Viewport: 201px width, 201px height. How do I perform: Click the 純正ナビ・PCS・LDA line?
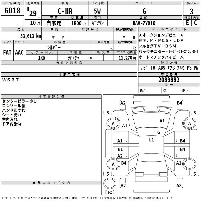point(161,40)
